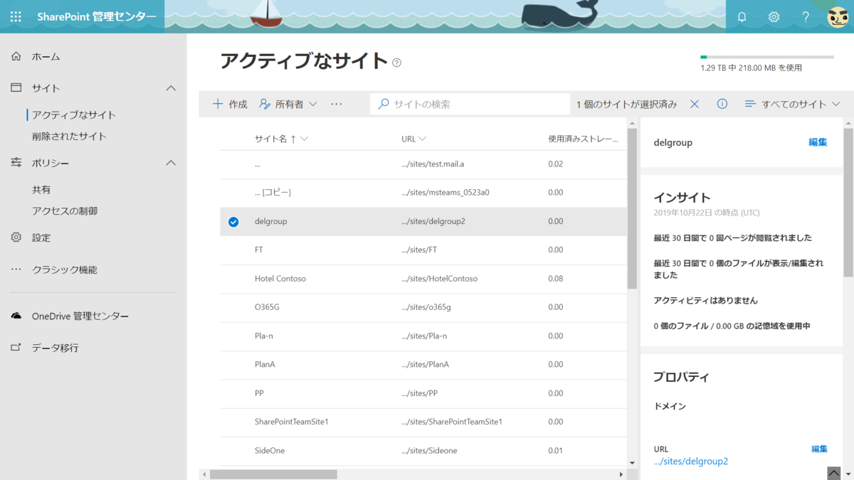Click the details panel vertical scrollbar
The width and height of the screenshot is (854, 480).
(x=848, y=203)
